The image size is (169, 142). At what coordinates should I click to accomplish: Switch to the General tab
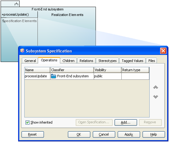(x=30, y=61)
